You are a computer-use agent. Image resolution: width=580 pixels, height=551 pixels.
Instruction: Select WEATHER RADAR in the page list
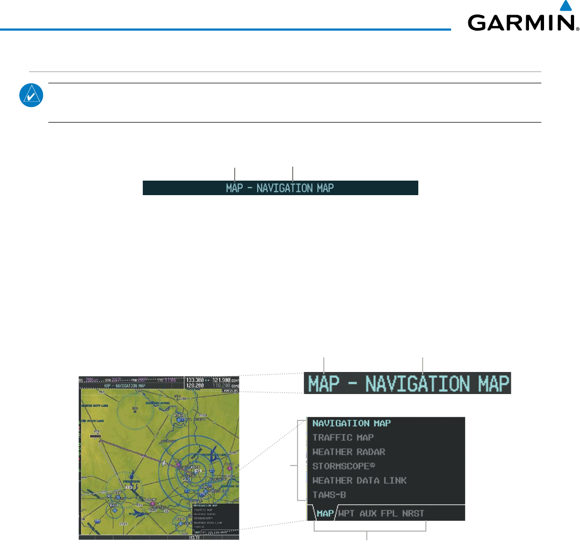pos(349,452)
